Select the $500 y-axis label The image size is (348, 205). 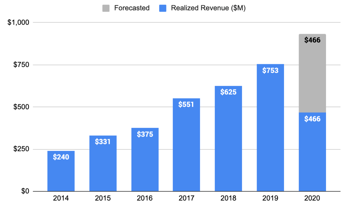21,107
